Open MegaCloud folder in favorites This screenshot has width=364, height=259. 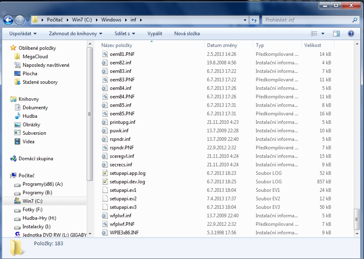point(35,57)
